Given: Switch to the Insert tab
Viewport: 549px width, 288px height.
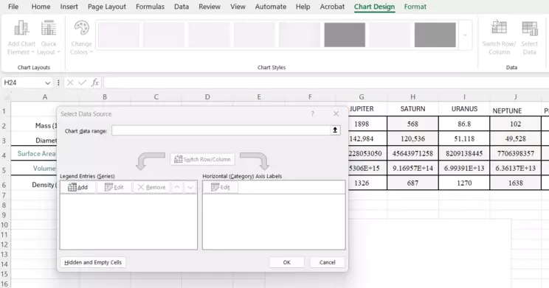Looking at the screenshot, I should point(69,7).
